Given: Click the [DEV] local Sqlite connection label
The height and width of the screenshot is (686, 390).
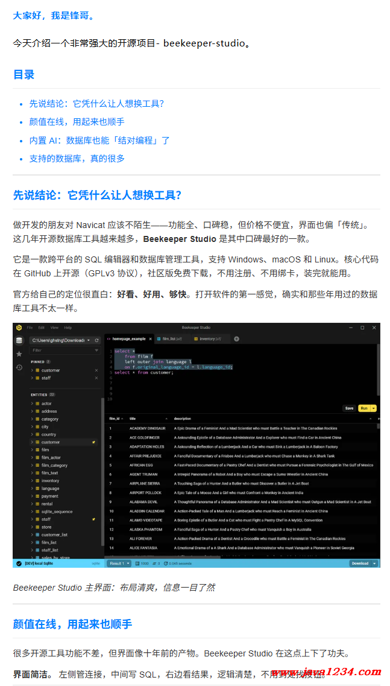Looking at the screenshot, I should point(39,564).
